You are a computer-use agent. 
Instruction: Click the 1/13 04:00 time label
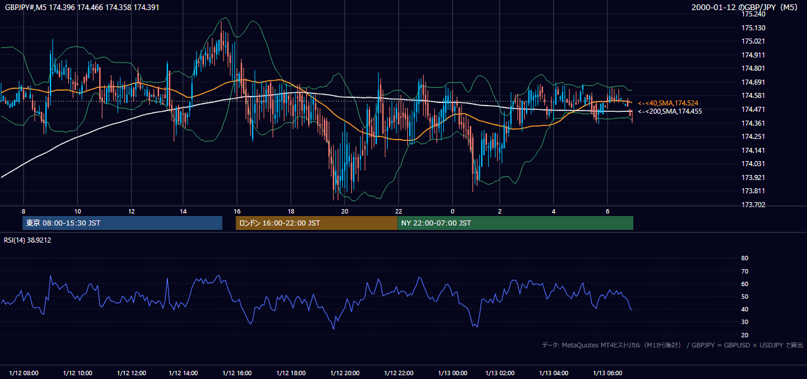554,373
